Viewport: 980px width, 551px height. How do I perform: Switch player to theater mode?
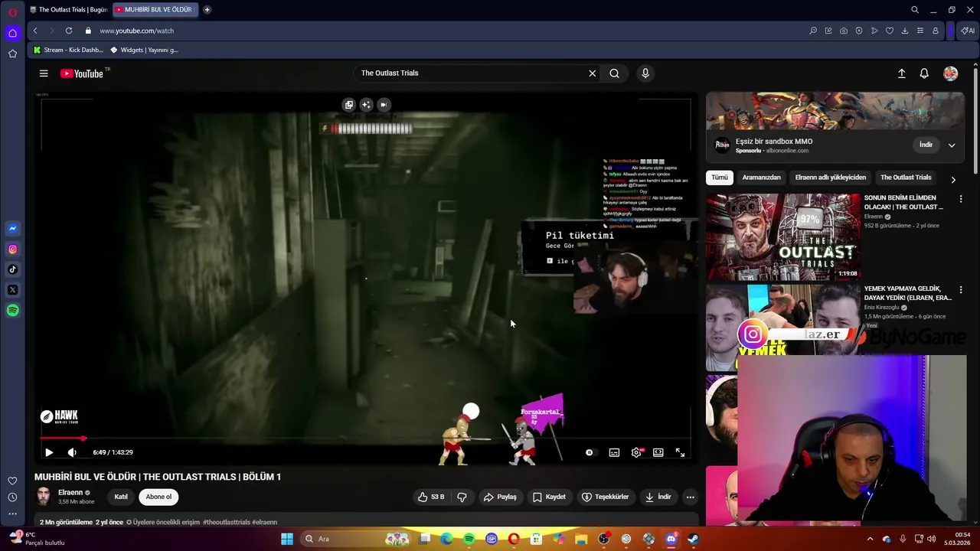(x=658, y=452)
